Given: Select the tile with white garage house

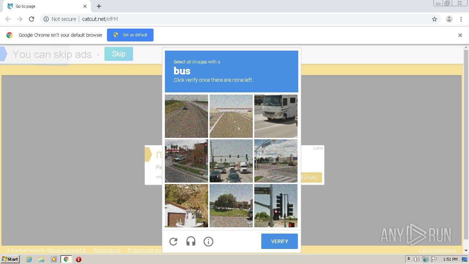Looking at the screenshot, I should click(x=187, y=206).
